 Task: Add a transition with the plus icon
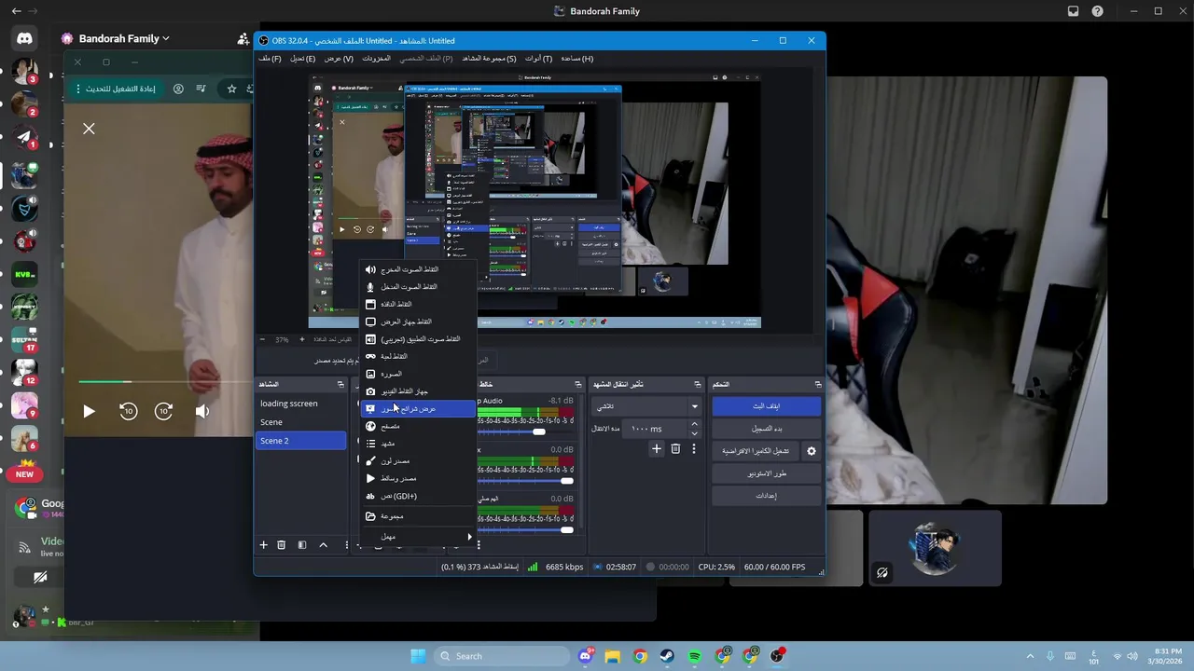pyautogui.click(x=656, y=449)
